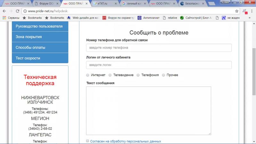
Task: Click the Мегион phone (34643) 2-68-02
Action: click(40, 129)
